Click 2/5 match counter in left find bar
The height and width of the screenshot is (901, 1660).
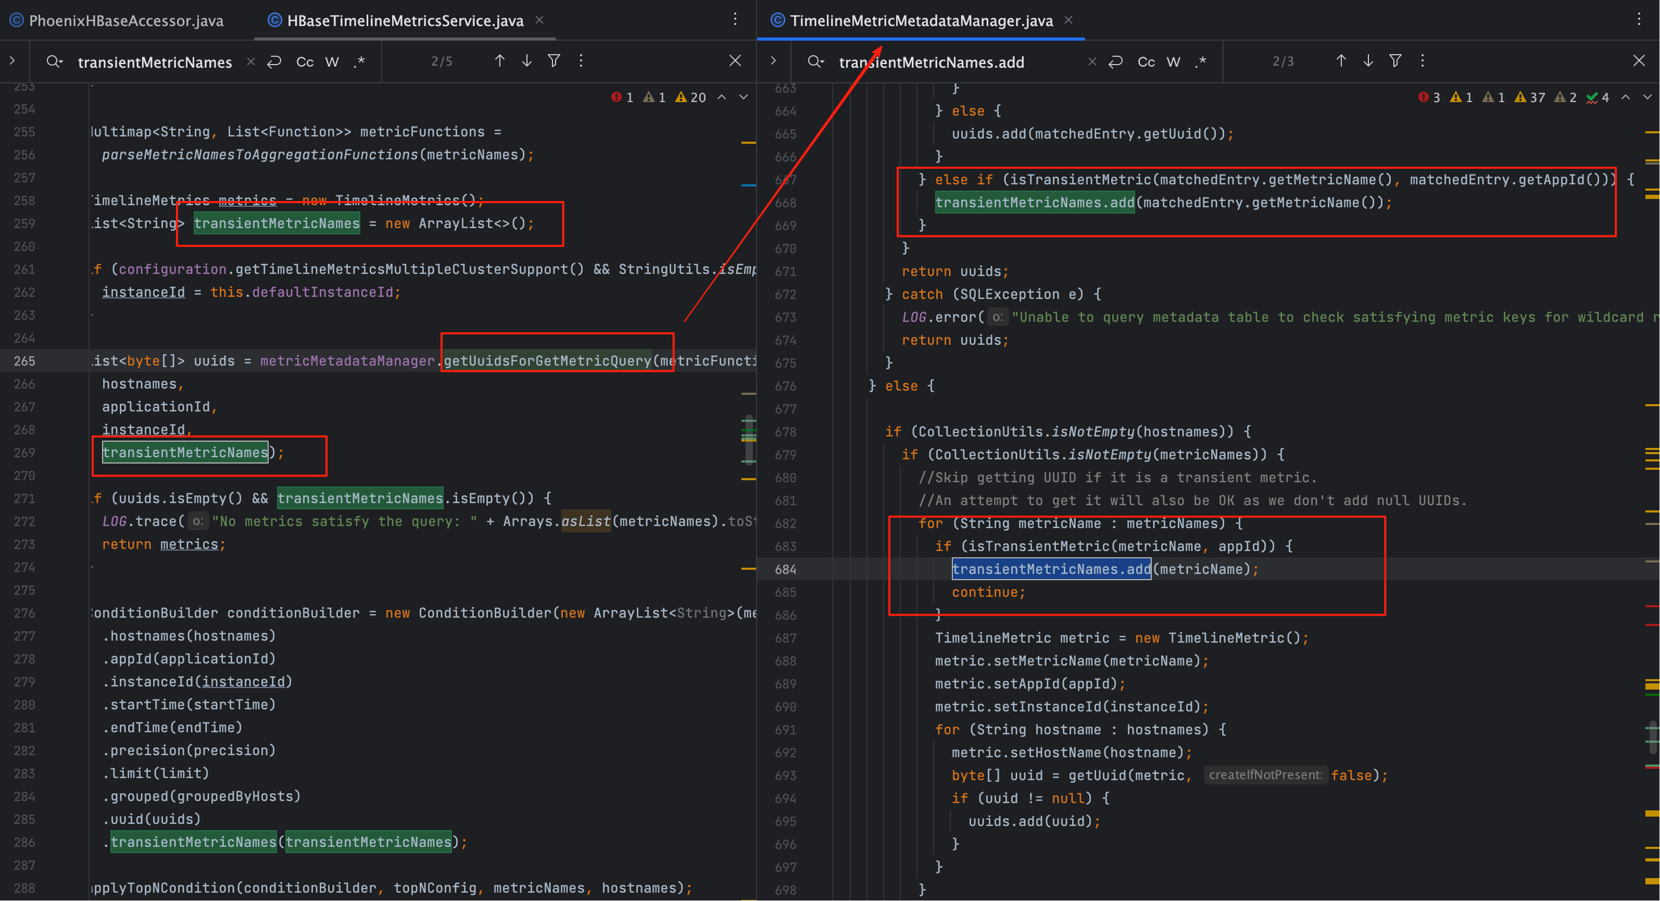point(442,61)
